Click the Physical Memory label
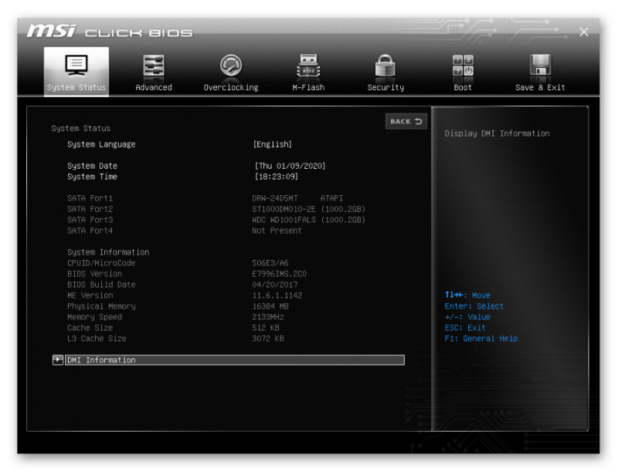618x472 pixels. coord(101,306)
